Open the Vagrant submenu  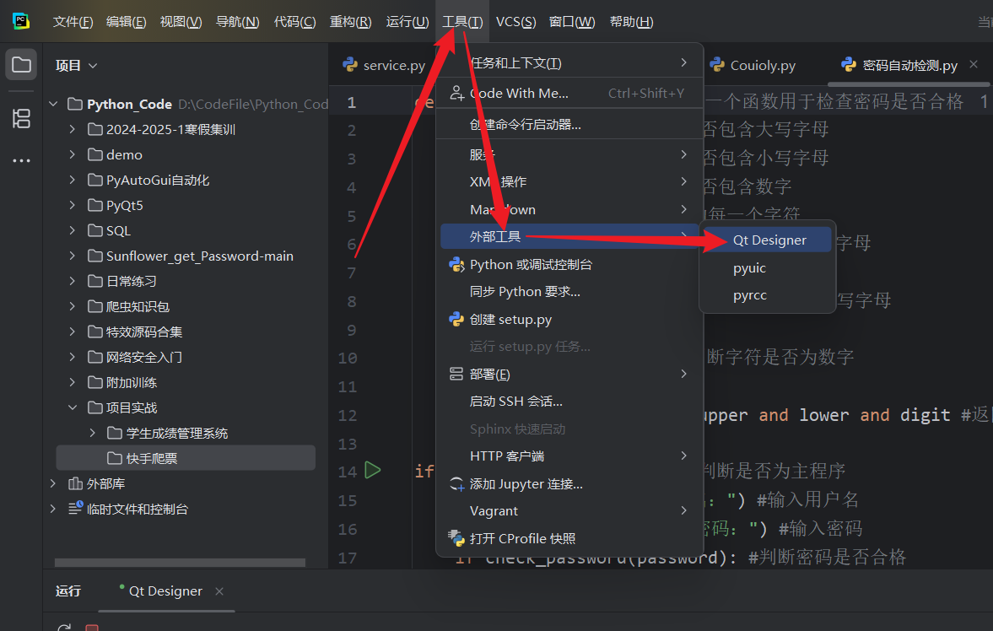pos(569,510)
